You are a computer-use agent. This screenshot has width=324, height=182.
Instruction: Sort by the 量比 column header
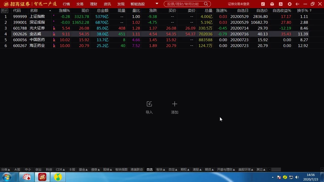[136, 11]
